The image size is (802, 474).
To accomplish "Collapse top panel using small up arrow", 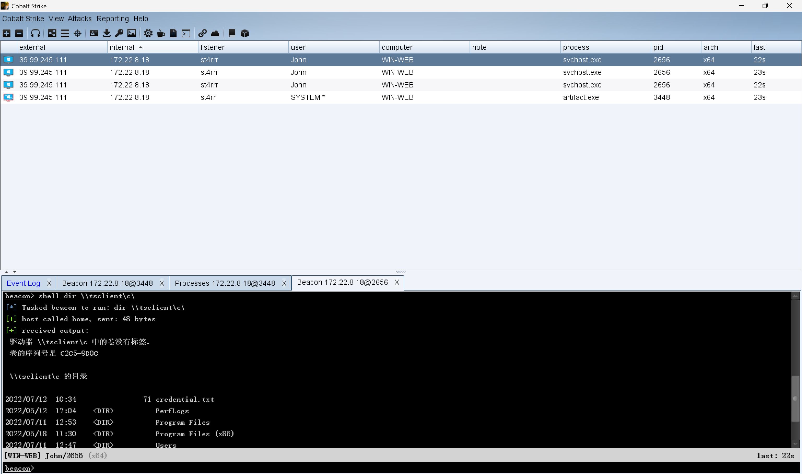I will [6, 272].
